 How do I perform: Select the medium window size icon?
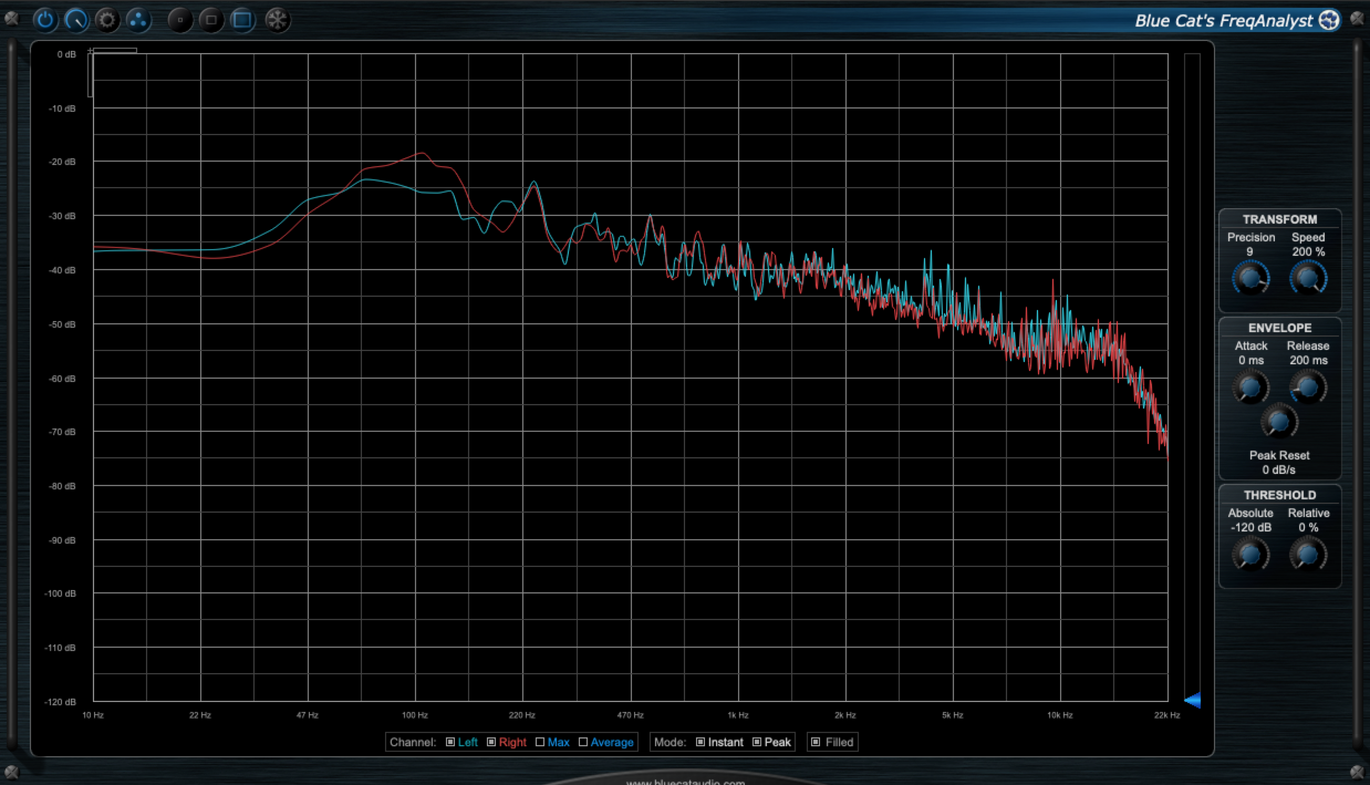pos(211,20)
